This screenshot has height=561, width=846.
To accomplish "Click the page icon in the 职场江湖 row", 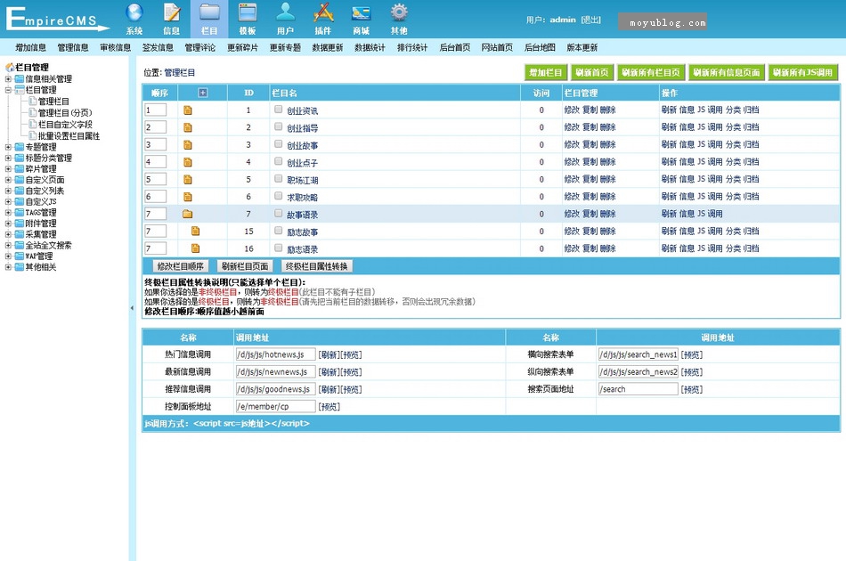I will [x=188, y=179].
